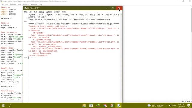Screen dimensions: 192x108
Task: Click the IDLE Shell title bar Python icon
Action: [25, 8]
